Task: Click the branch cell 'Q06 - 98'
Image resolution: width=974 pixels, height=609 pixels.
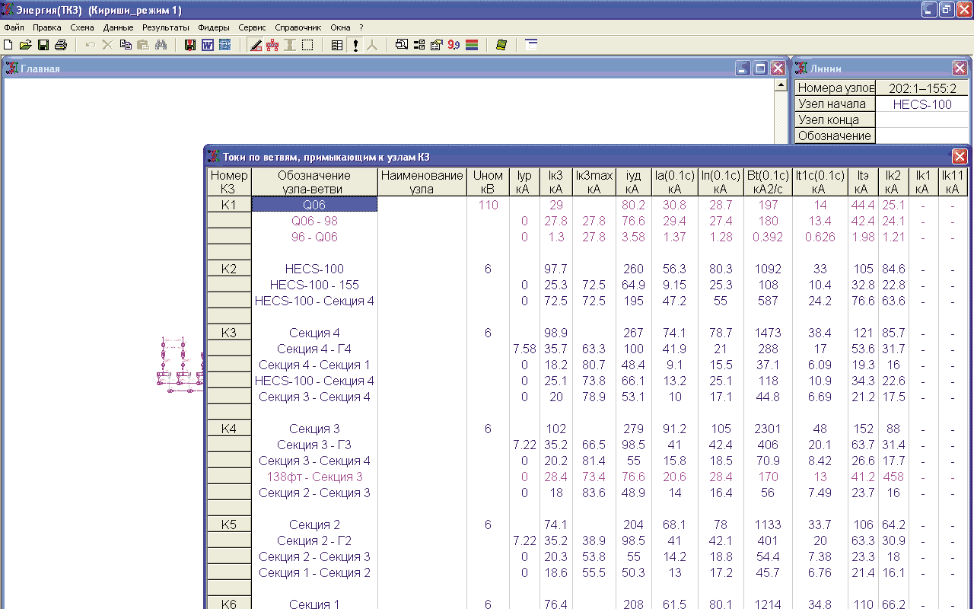Action: 314,221
